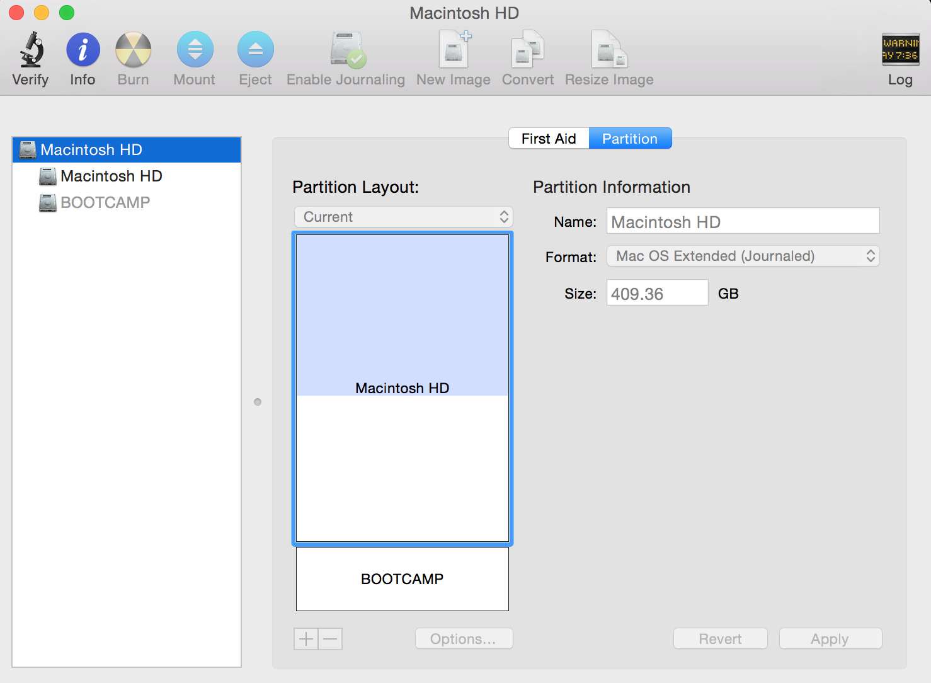Image resolution: width=931 pixels, height=683 pixels.
Task: Click the Revert button
Action: [721, 639]
